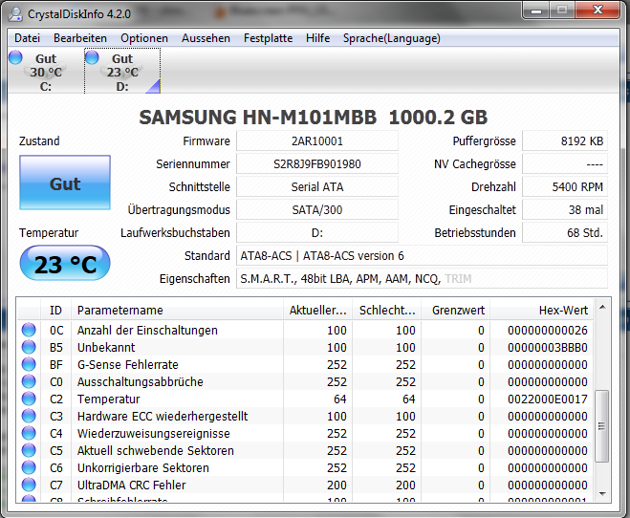Select the Aktuell schwebende Sektoren row

[x=305, y=450]
